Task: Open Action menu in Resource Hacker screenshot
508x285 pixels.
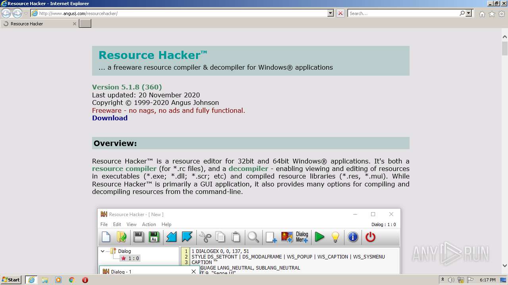Action: click(149, 224)
